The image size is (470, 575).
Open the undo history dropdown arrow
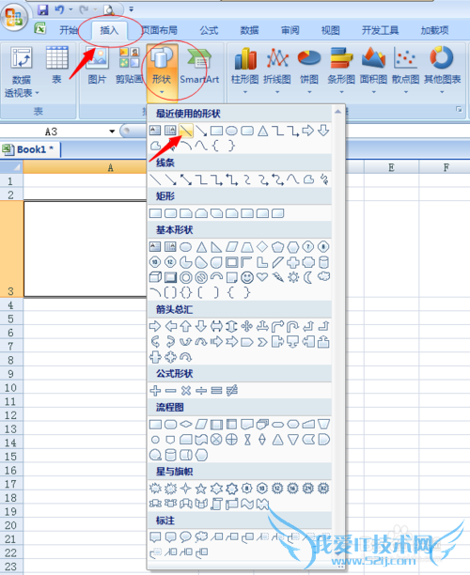[x=70, y=9]
